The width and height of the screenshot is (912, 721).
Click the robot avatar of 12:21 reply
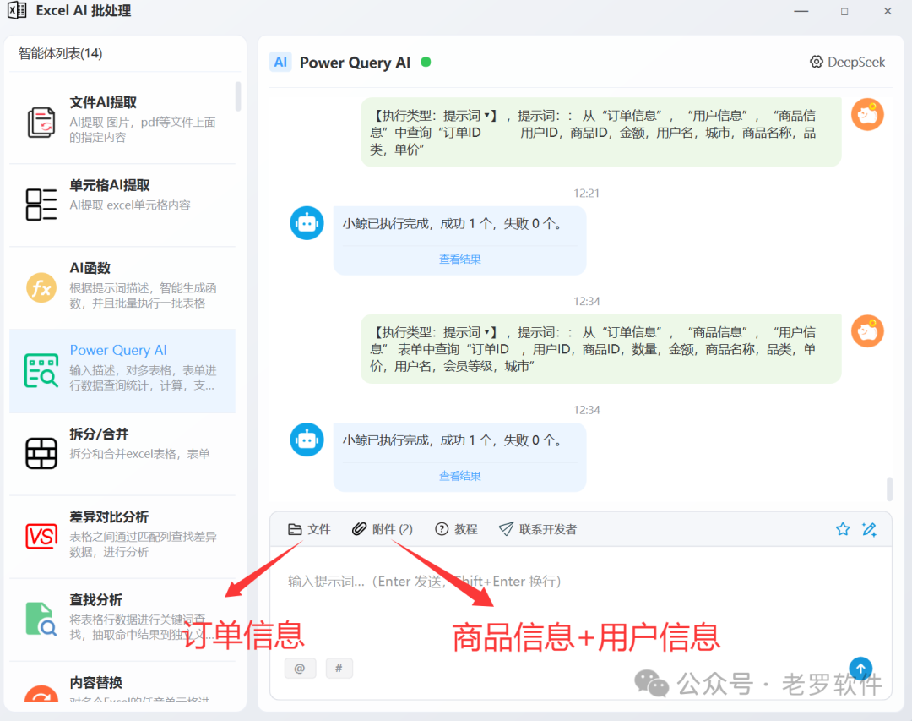[307, 222]
